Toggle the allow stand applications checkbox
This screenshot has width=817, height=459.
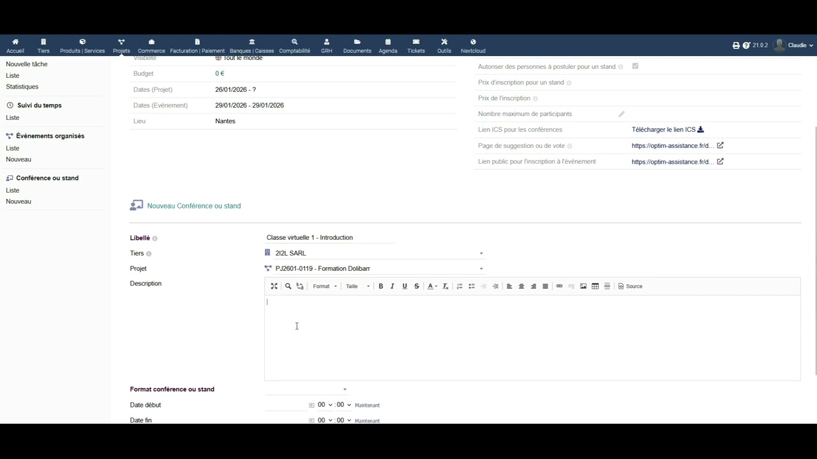tap(635, 66)
